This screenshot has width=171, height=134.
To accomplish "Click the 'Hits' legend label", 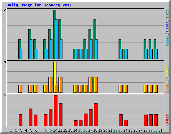I will (167, 14).
